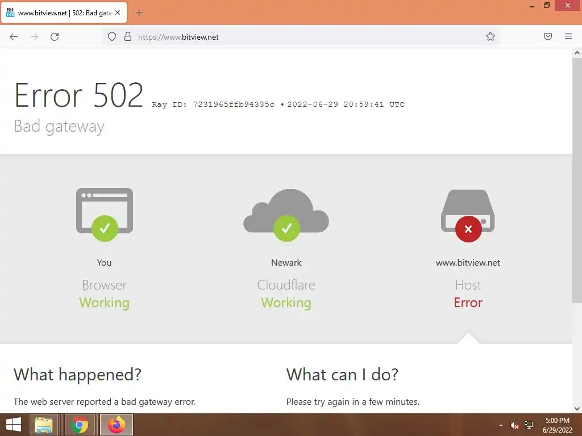
Task: Reload the bitview.net page
Action: coord(55,37)
